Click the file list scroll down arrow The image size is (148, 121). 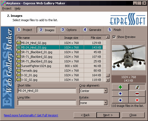(x=108, y=80)
